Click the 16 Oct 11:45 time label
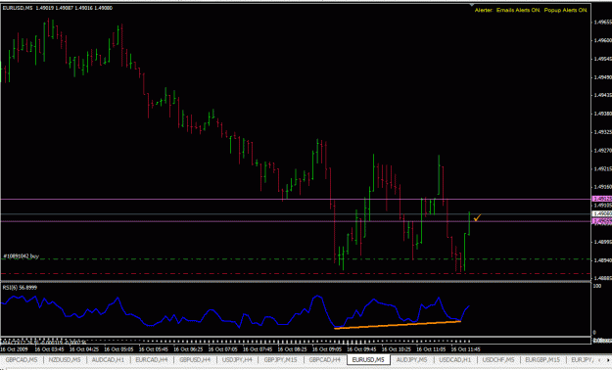Viewport: 612px width, 370px height. 466,349
